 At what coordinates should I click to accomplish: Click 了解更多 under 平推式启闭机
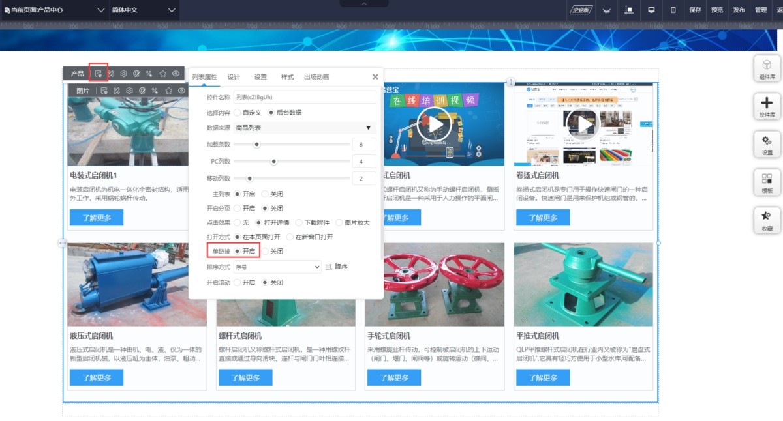click(x=543, y=377)
